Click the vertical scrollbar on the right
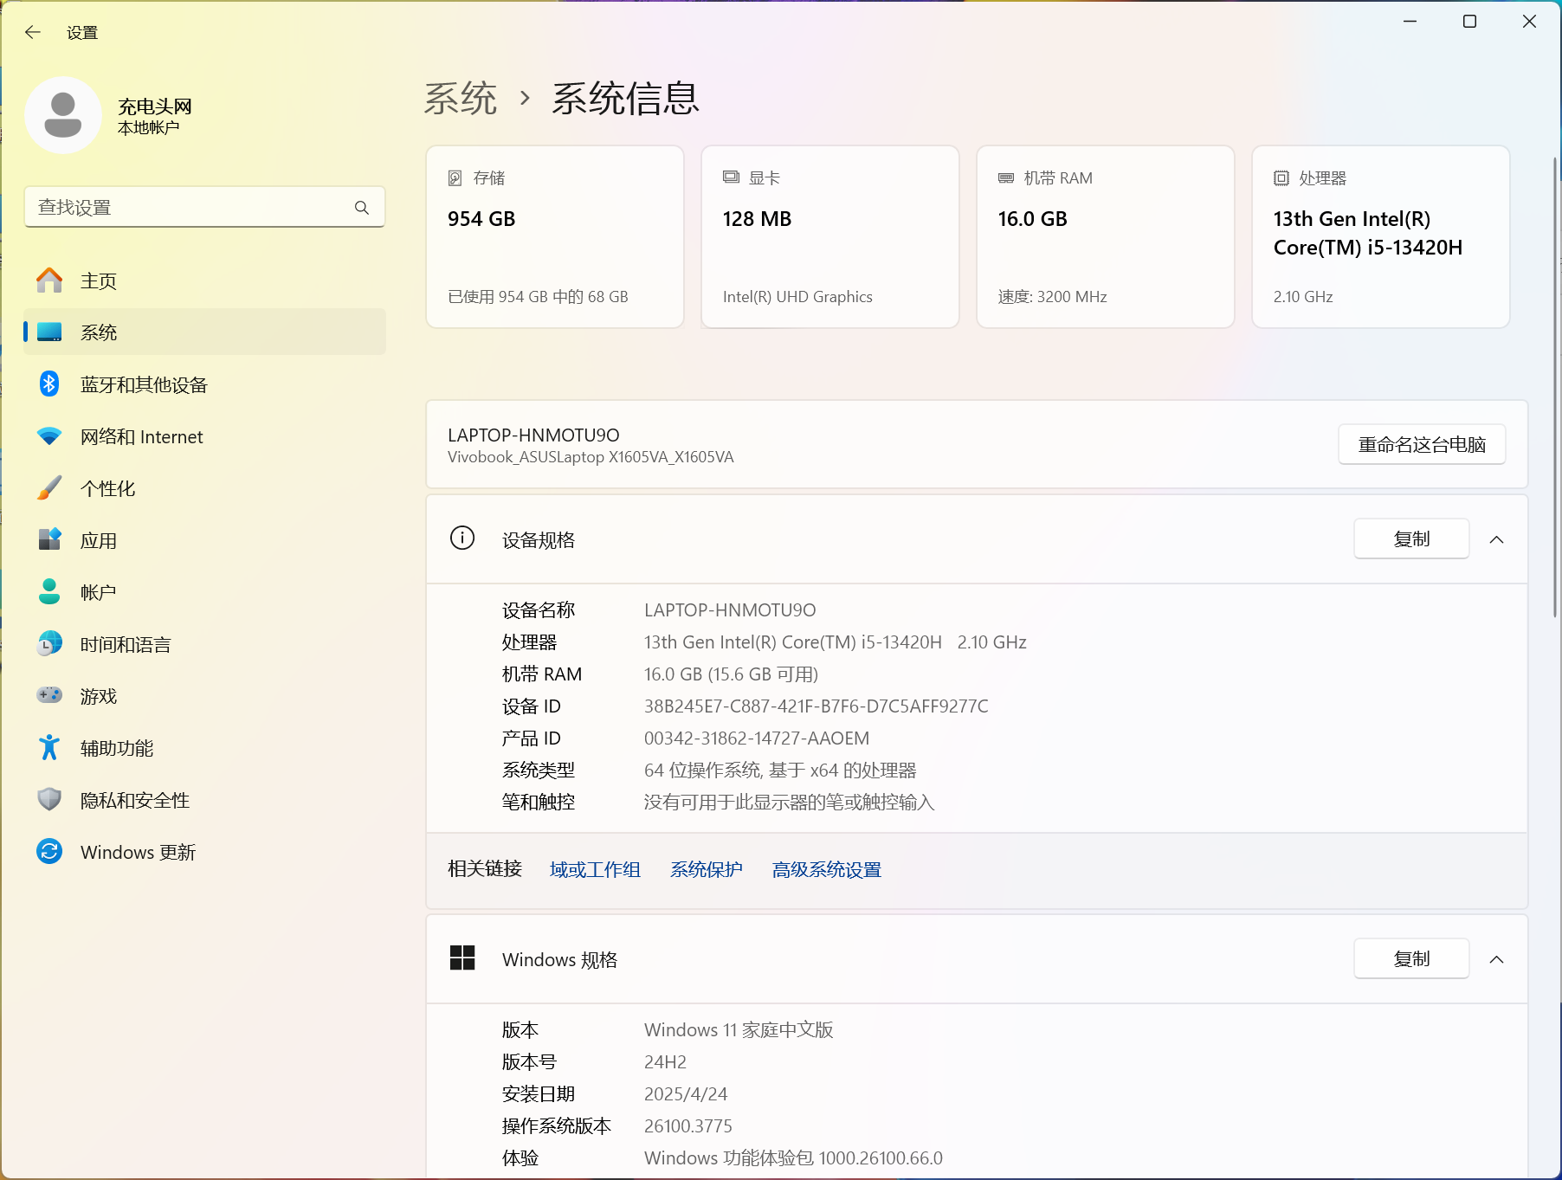The height and width of the screenshot is (1180, 1562). [x=1555, y=387]
